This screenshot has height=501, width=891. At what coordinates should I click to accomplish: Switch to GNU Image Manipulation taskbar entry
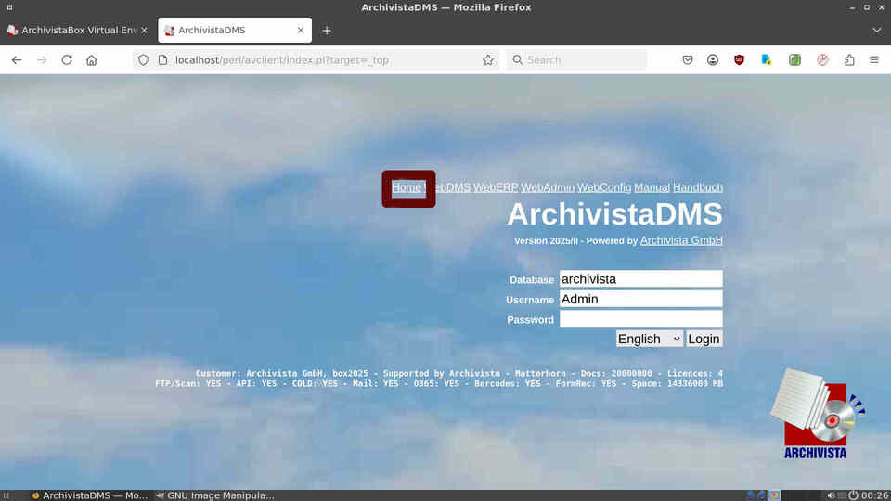(214, 495)
